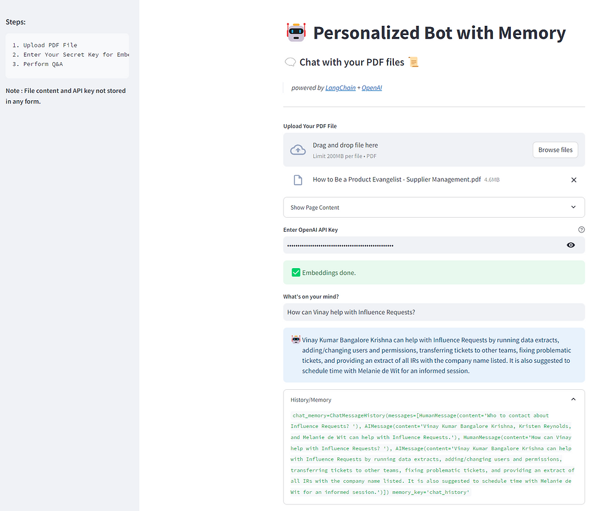This screenshot has height=511, width=603.
Task: Toggle API key visibility with eye icon
Action: (571, 245)
